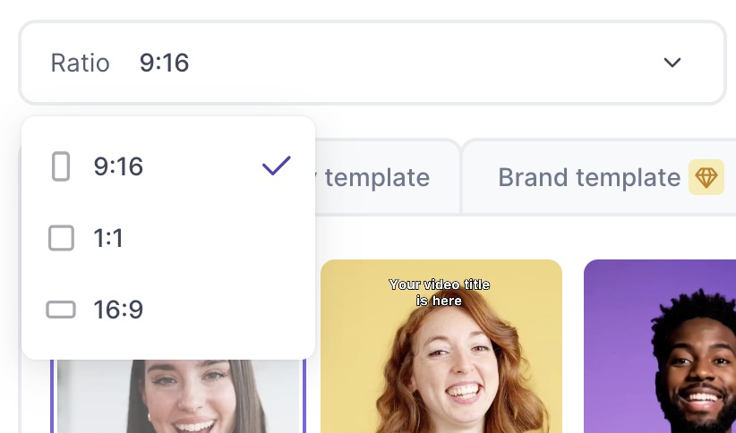Click the square icon beside 1:1
Image resolution: width=736 pixels, height=433 pixels.
61,238
